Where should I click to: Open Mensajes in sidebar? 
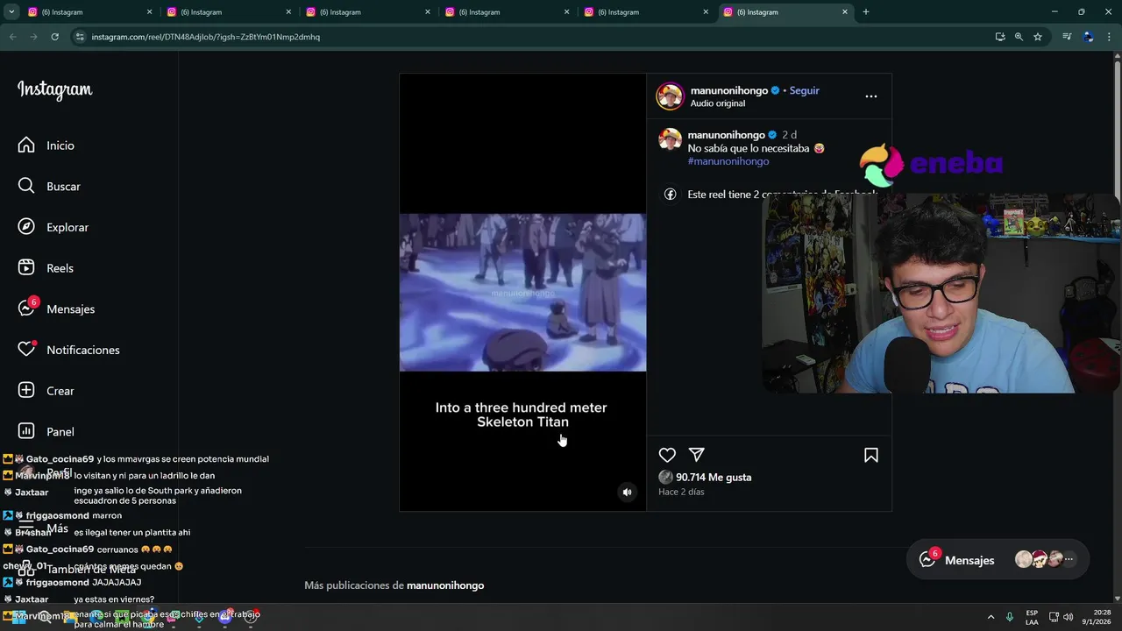click(x=56, y=308)
